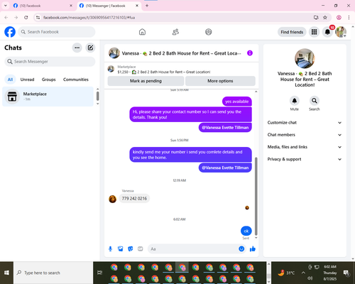Click Mark as pending button

(146, 81)
